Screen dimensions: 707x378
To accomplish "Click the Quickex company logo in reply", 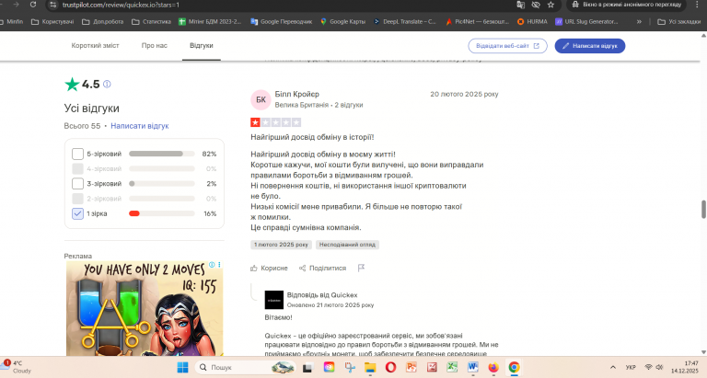I will coord(274,300).
